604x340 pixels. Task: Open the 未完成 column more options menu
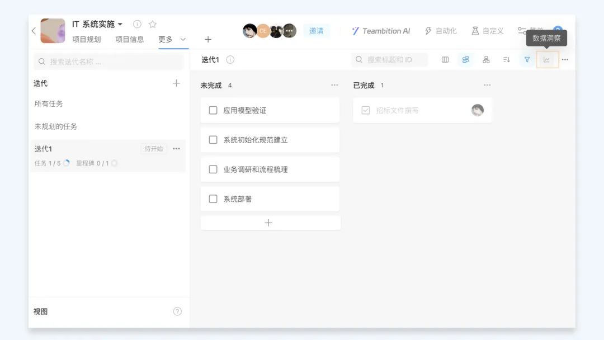click(x=334, y=86)
